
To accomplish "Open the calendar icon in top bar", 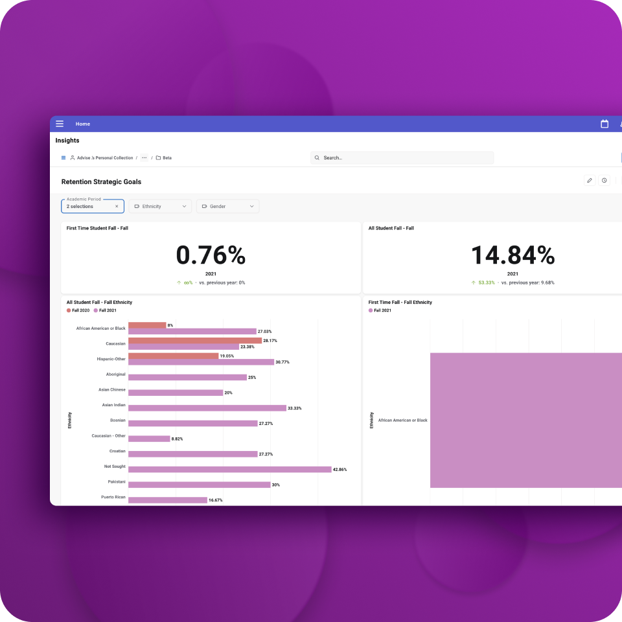I will click(x=604, y=124).
